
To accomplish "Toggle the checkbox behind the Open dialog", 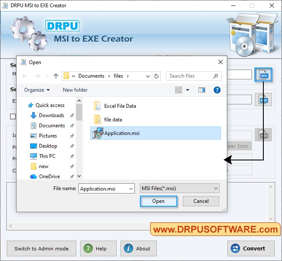I will pos(13,116).
